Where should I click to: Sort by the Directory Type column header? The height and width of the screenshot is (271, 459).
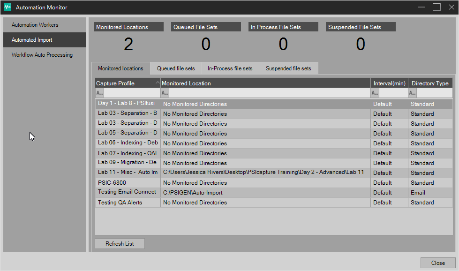[x=430, y=83]
